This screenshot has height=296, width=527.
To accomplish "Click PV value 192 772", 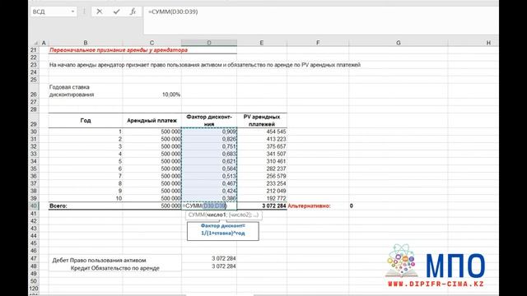I will [262, 198].
